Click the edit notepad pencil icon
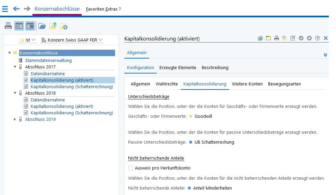This screenshot has height=195, width=336. point(293,38)
